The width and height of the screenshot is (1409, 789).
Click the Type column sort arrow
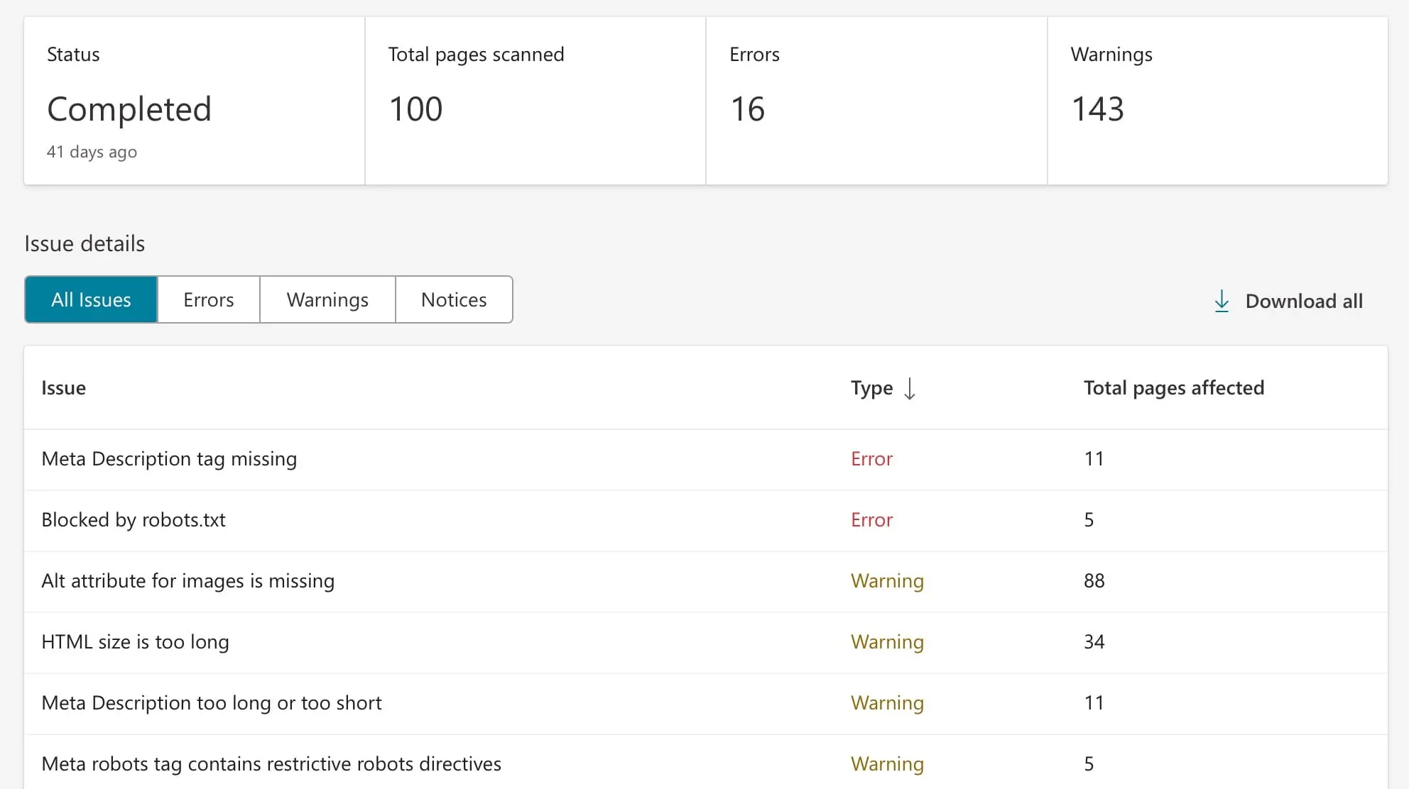(909, 388)
